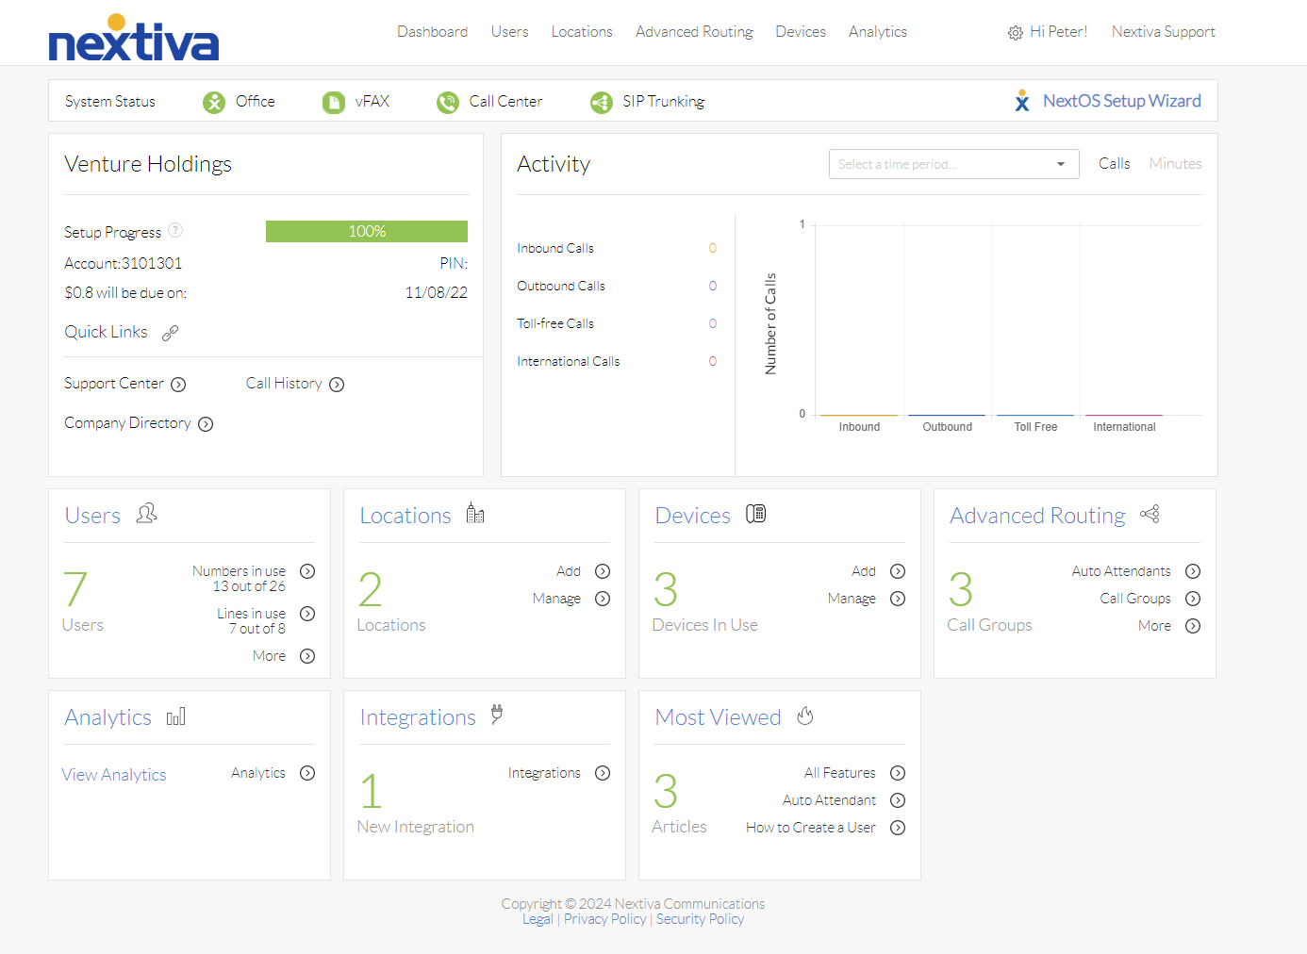Open Legal footer link
The image size is (1307, 954).
coord(538,919)
